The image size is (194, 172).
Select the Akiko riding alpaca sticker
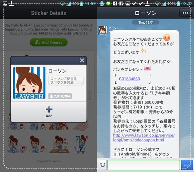pos(81,144)
